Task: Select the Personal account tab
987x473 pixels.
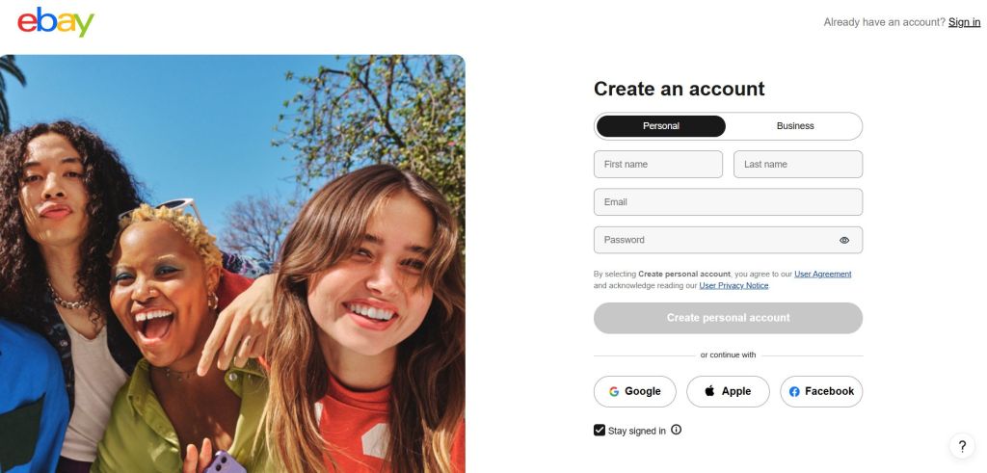Action: pos(661,126)
